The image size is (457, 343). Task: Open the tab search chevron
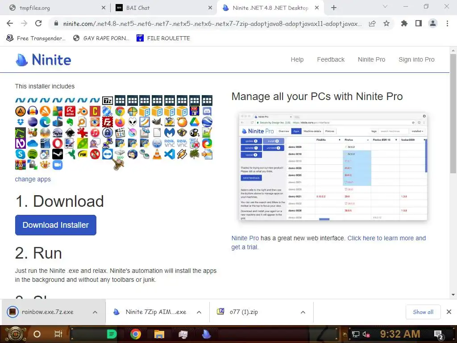[385, 6]
